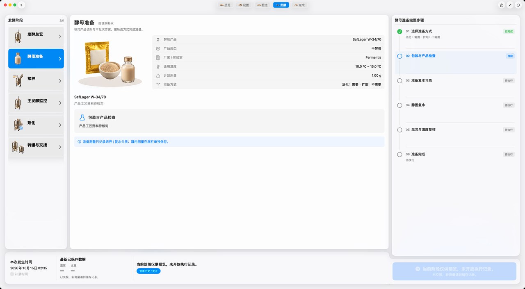The image size is (525, 289).
Task: Switch to the 发酵 tab
Action: point(281,5)
